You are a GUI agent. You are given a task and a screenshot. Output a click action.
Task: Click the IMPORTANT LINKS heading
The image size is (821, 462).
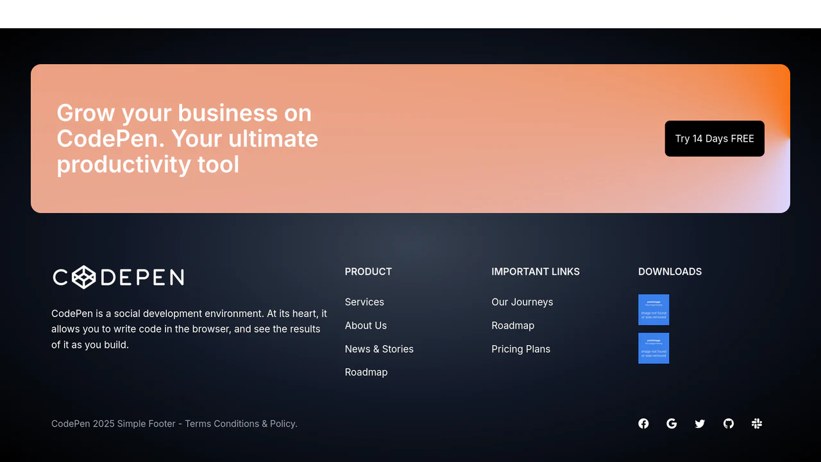tap(536, 271)
